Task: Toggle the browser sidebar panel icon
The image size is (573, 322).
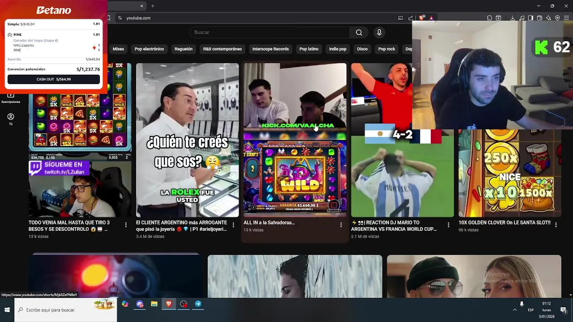Action: (x=530, y=18)
